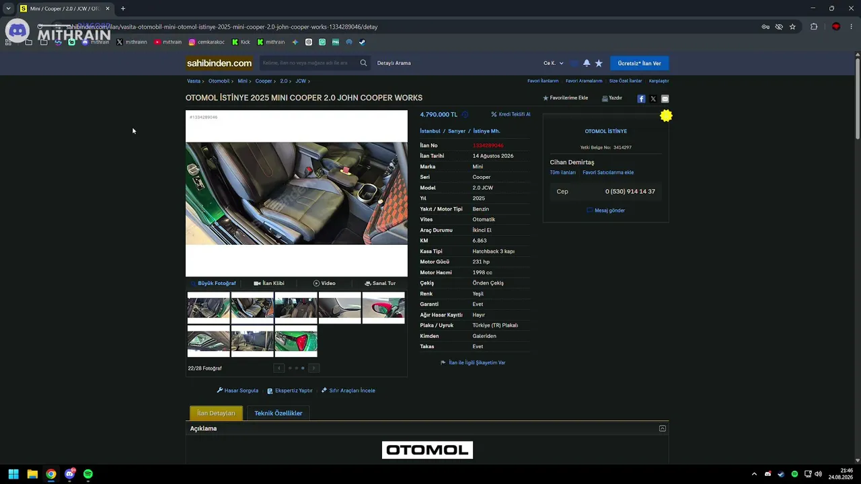Open tab search chevron in Chrome
This screenshot has height=484, width=861.
point(8,9)
